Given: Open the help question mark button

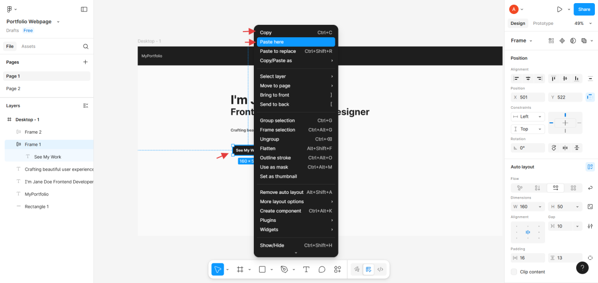Looking at the screenshot, I should 582,267.
